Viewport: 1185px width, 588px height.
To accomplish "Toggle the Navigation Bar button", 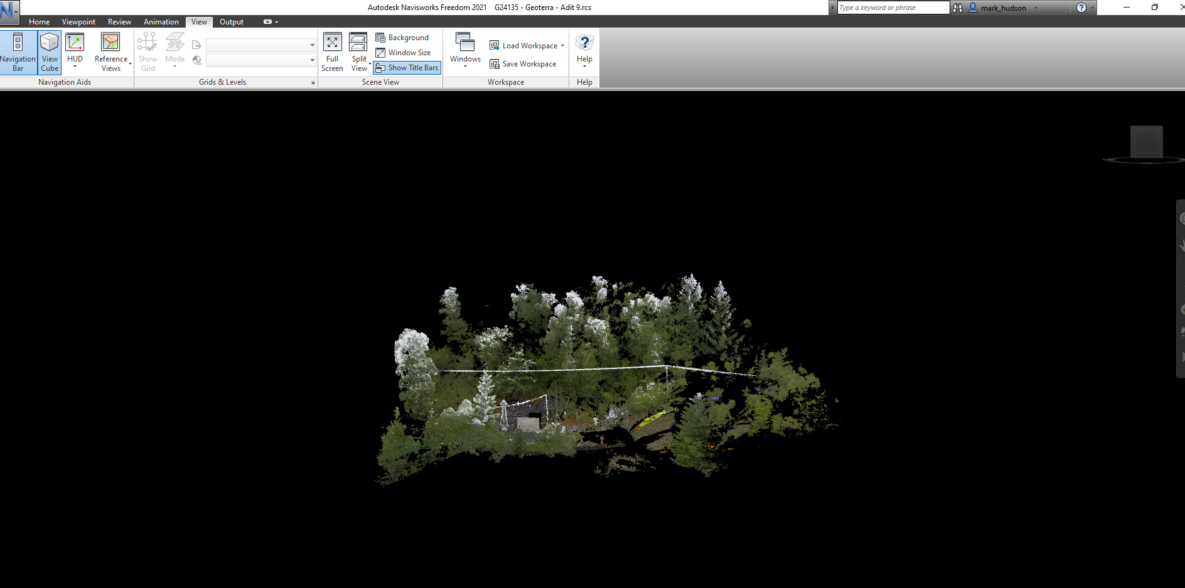I will tap(18, 52).
